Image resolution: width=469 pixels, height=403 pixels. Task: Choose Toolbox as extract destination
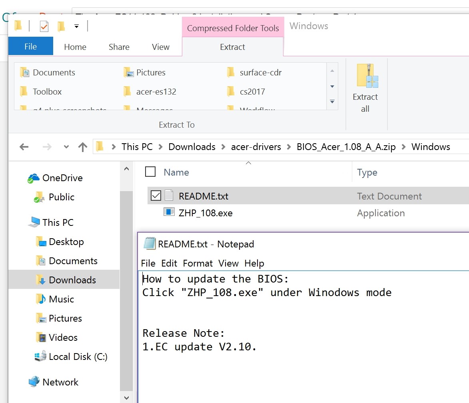[x=41, y=92]
